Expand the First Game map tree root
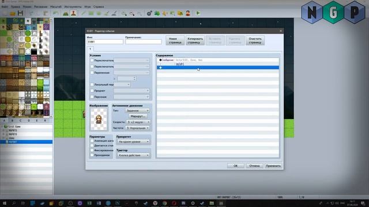The image size is (369, 207). click(x=2, y=126)
